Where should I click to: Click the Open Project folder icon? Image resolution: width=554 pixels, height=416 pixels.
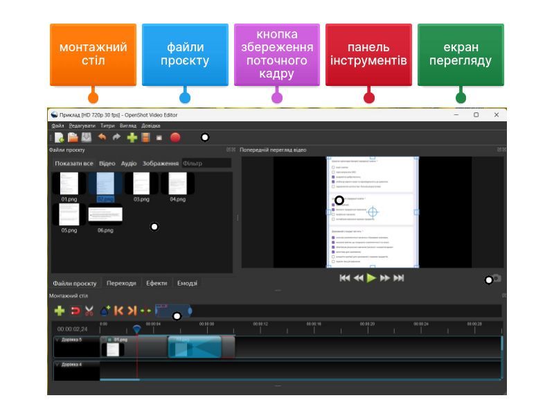pyautogui.click(x=73, y=137)
